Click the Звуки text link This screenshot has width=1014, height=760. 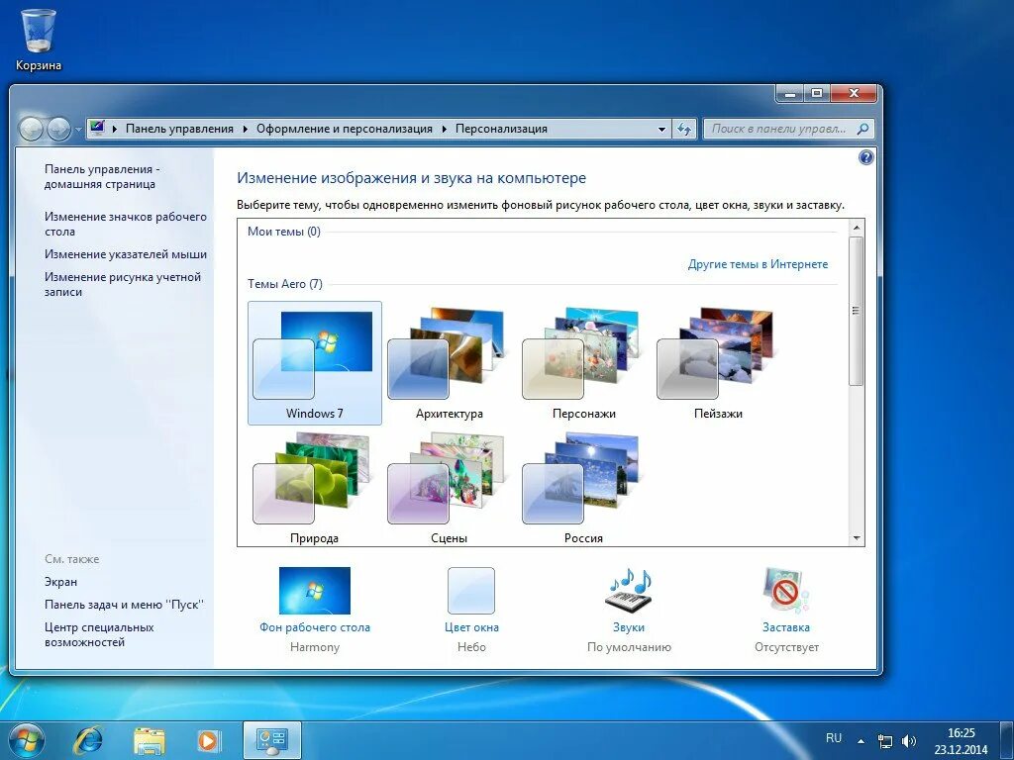tap(629, 626)
